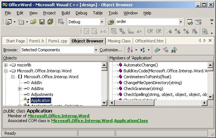
Task: Show next tabs with right arrow
Action: tap(205, 40)
